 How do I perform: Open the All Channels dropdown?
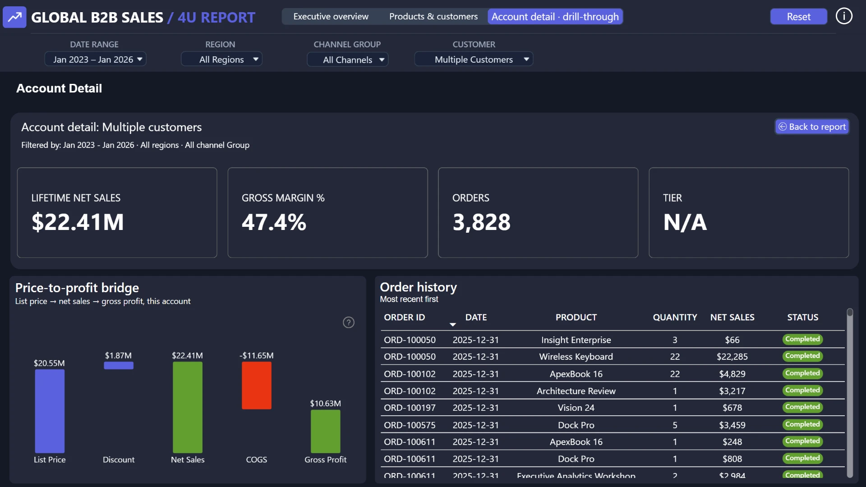coord(347,60)
